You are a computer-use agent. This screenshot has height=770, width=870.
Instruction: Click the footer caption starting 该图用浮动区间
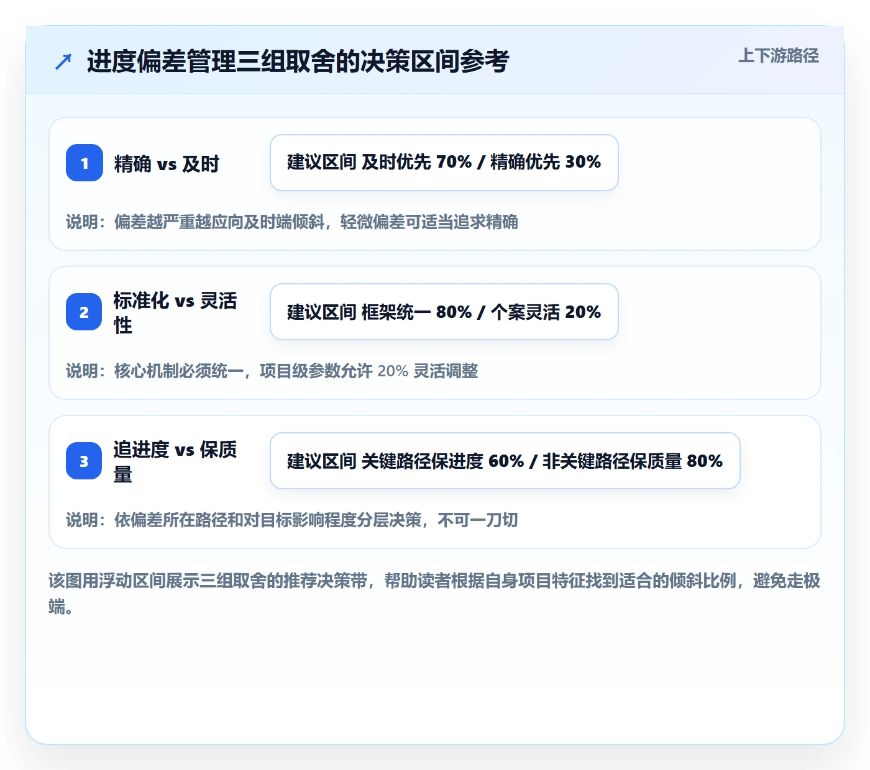(x=434, y=594)
